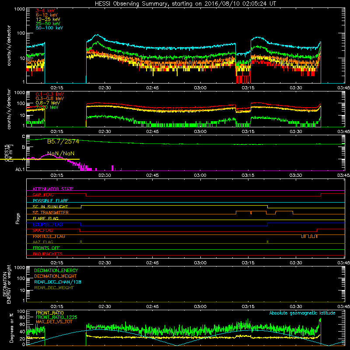Select the 50-100 keV legend label
This screenshot has height=350, width=350.
click(x=49, y=28)
